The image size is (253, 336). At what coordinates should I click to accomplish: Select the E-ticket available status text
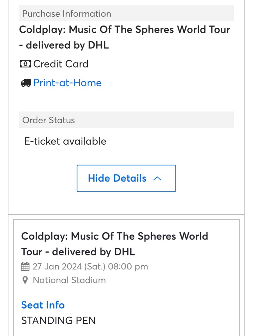click(65, 141)
